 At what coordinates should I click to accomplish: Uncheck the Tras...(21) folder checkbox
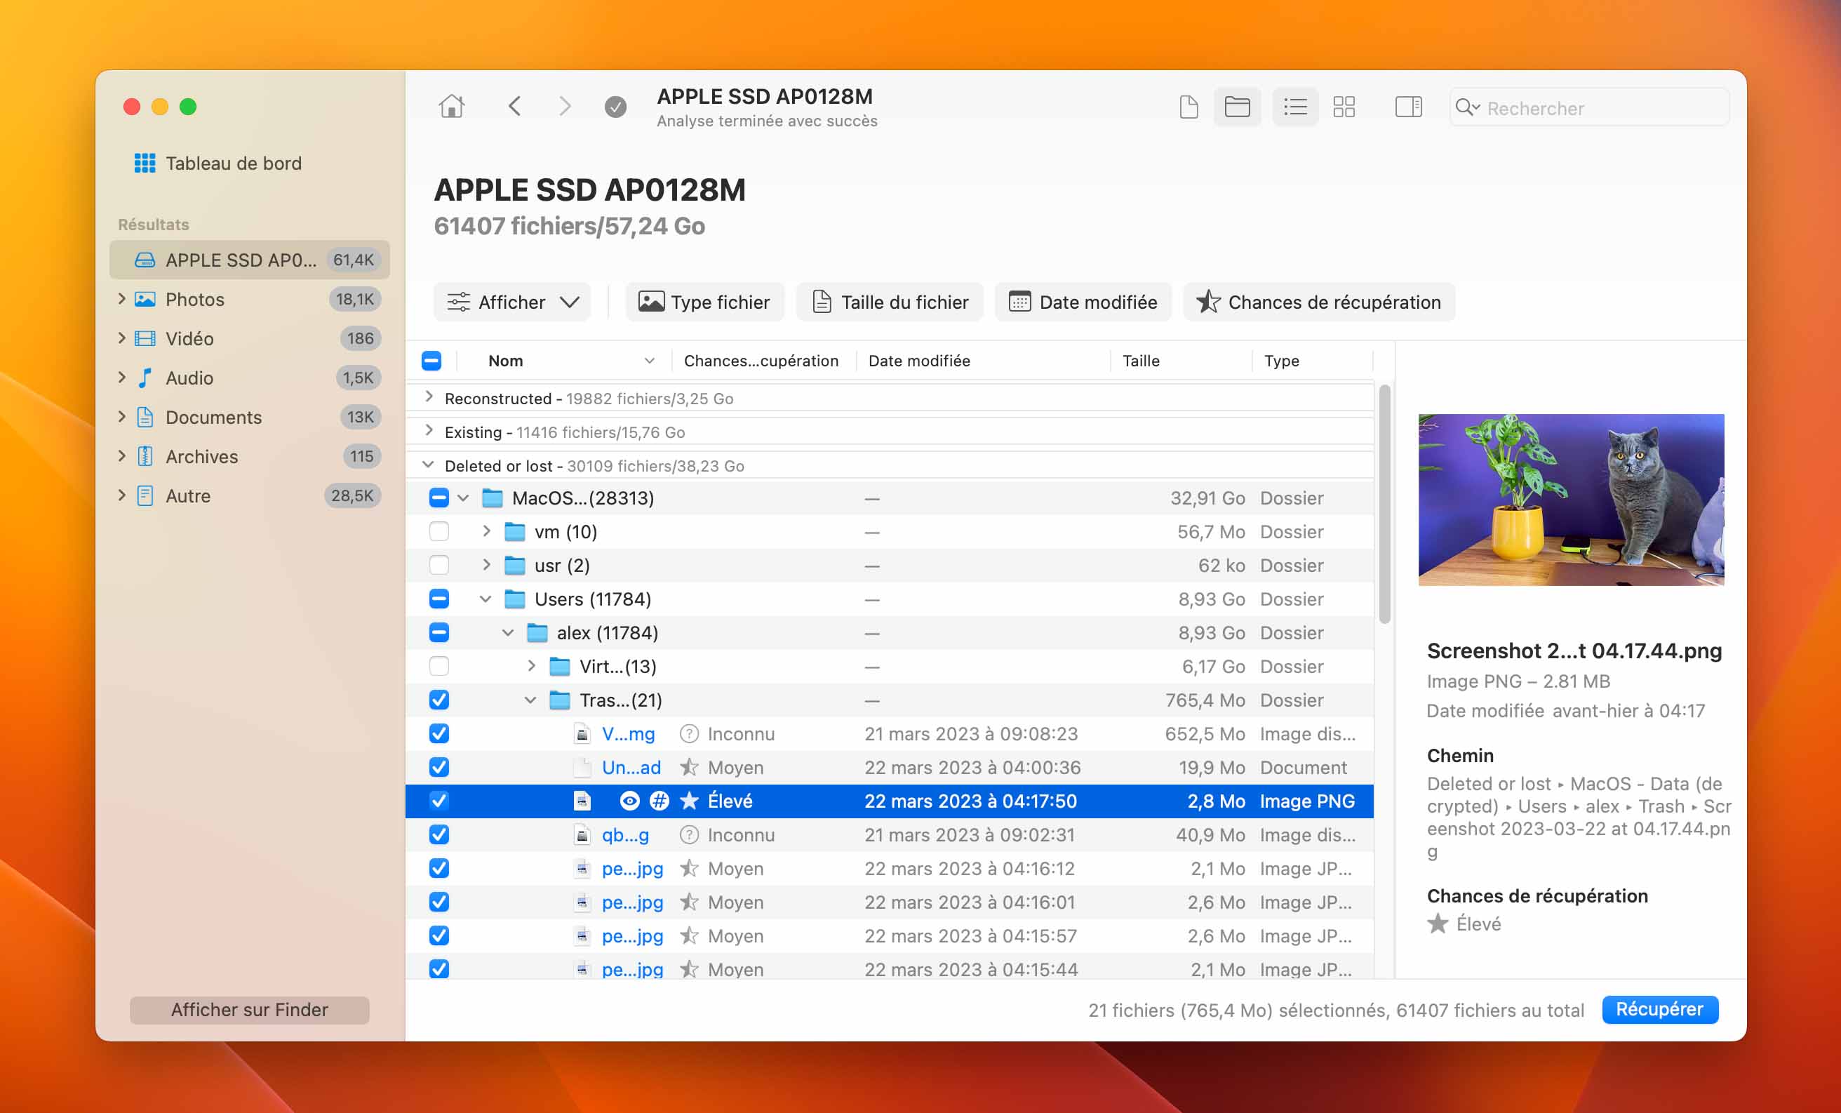439,700
